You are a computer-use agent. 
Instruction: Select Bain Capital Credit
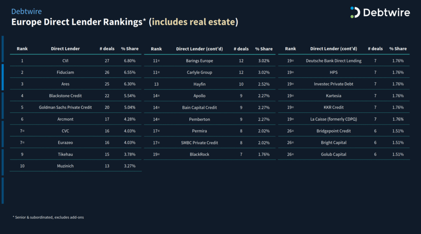199,107
